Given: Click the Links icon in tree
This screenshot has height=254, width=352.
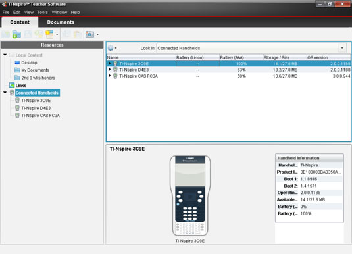Looking at the screenshot, I should coord(12,85).
